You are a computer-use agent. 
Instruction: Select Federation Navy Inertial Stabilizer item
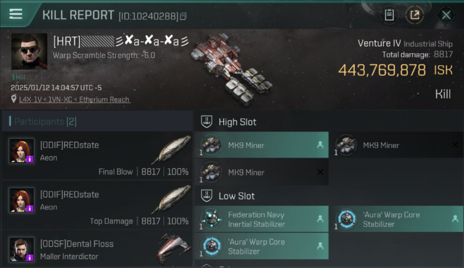click(x=262, y=219)
